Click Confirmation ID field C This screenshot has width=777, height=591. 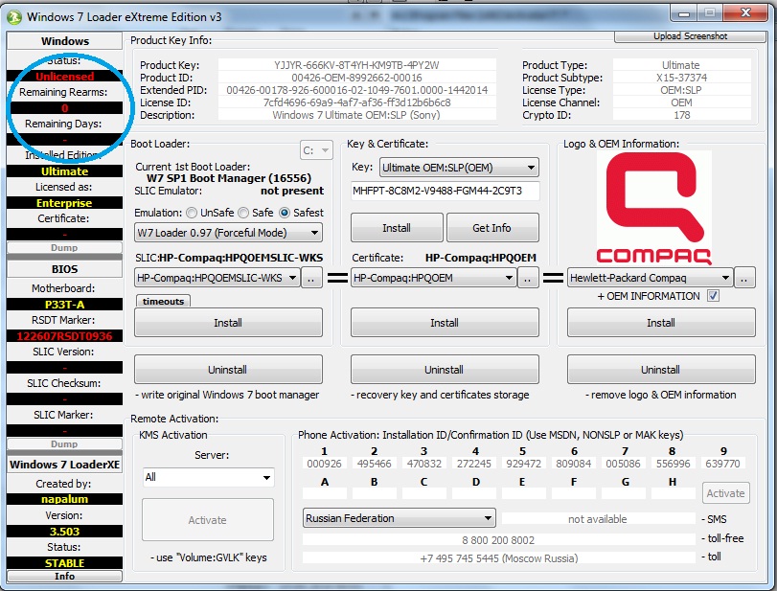424,493
